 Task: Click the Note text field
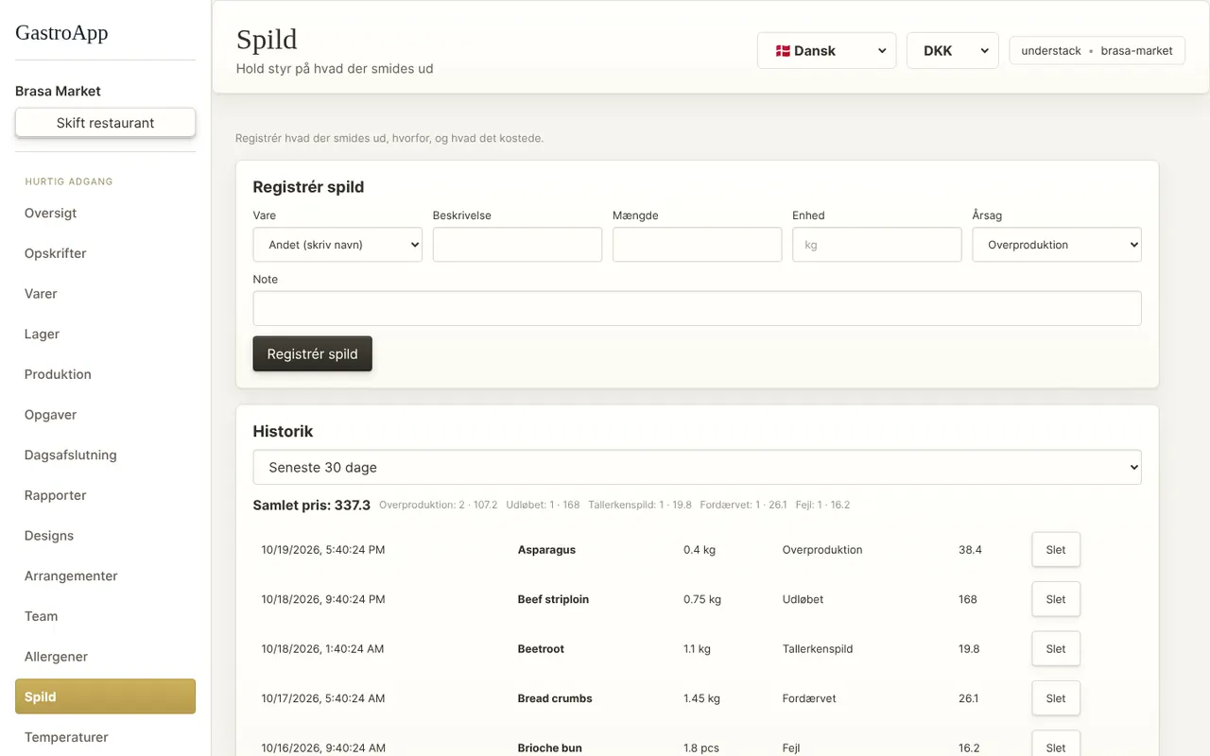click(697, 308)
